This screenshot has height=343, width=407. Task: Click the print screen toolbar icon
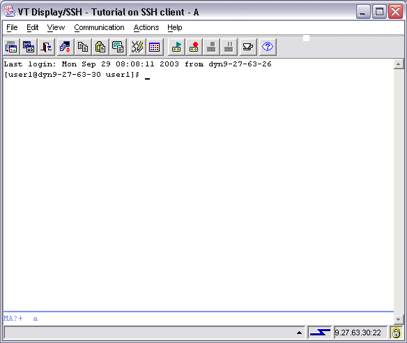point(11,47)
